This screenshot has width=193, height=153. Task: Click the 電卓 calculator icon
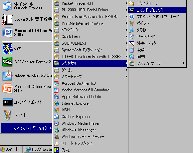(x=132, y=50)
